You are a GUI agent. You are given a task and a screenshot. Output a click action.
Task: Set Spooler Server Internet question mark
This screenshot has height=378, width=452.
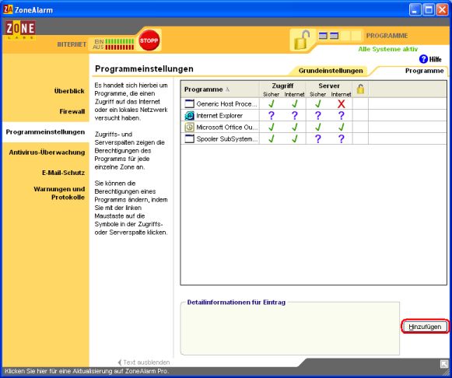coord(342,139)
